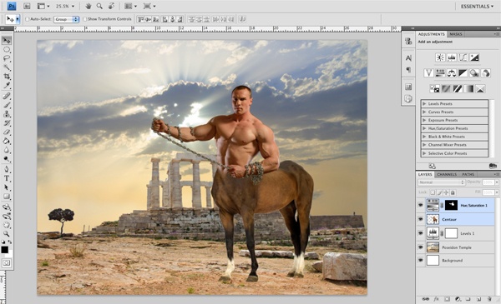The width and height of the screenshot is (501, 304).
Task: Enable Show Transform Controls checkbox
Action: click(x=84, y=19)
